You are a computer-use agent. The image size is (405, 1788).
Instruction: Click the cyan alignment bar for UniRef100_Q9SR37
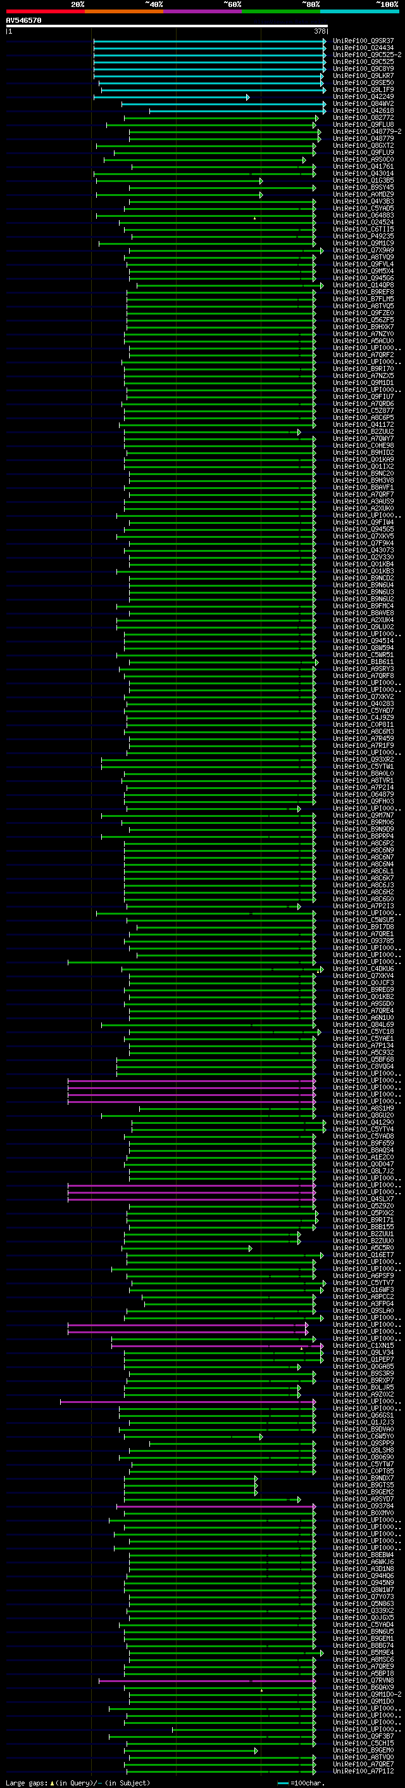(209, 41)
